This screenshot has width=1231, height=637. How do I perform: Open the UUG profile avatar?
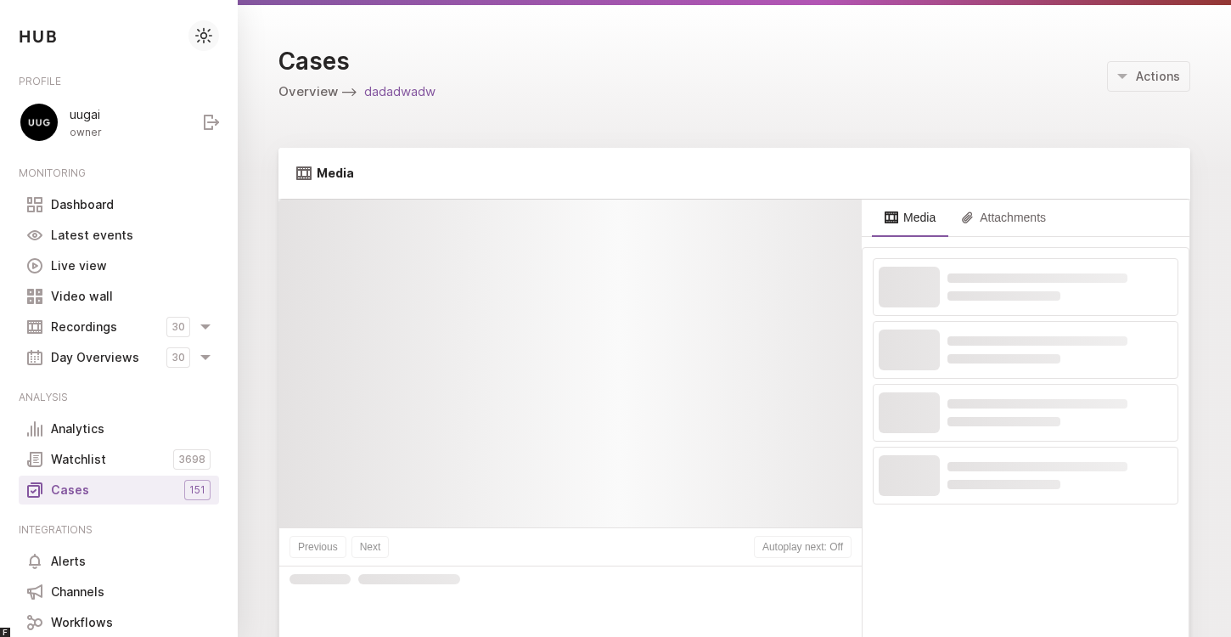[39, 122]
